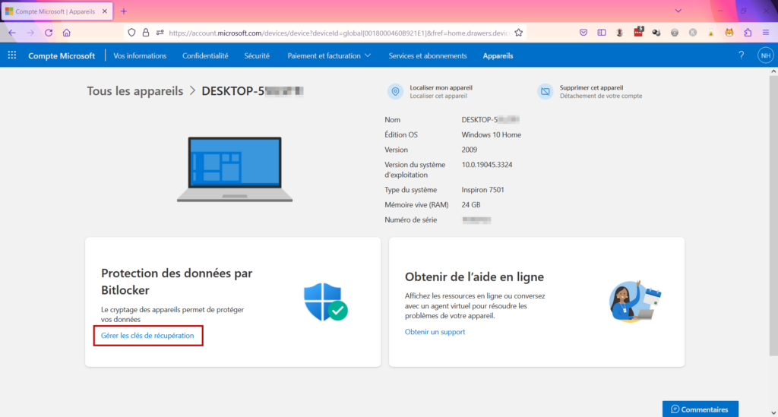The width and height of the screenshot is (778, 417).
Task: Click the support agent illustration
Action: [636, 302]
